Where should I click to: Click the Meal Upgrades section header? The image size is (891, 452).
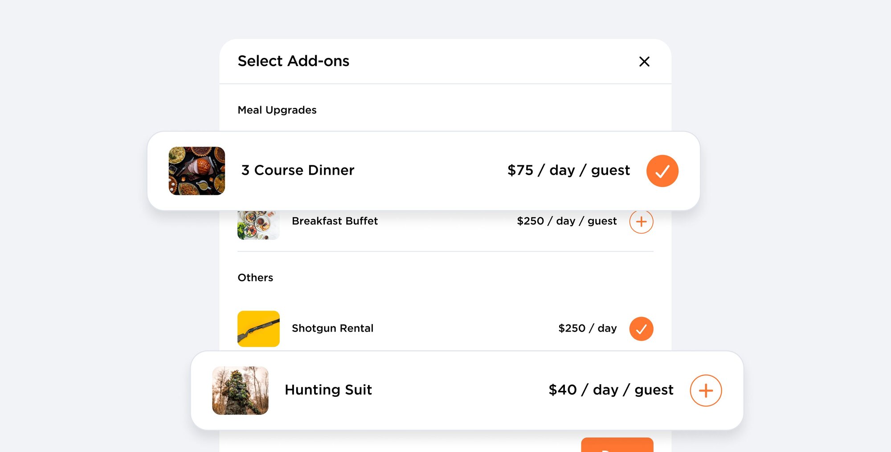click(x=277, y=110)
